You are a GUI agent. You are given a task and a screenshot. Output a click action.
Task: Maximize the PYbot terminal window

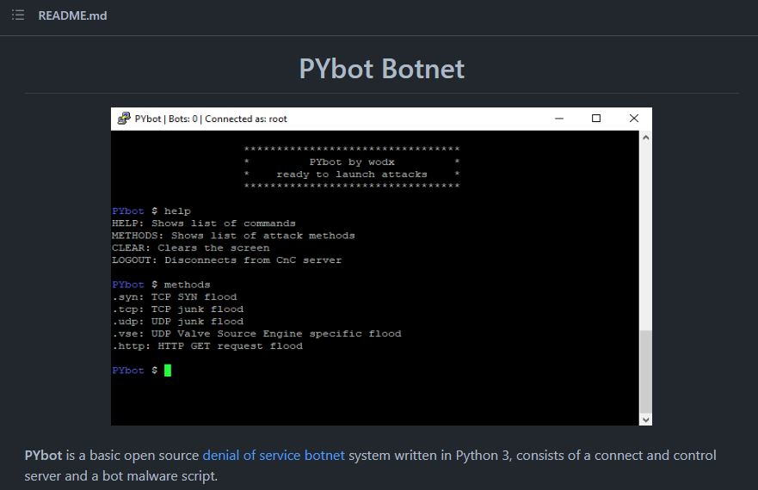[596, 119]
